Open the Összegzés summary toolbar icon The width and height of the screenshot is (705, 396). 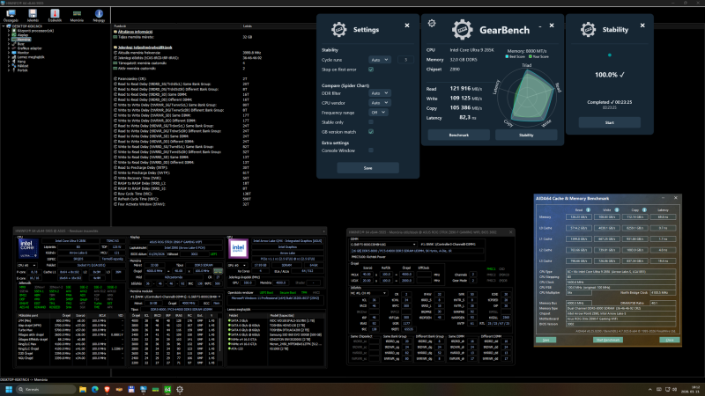click(x=11, y=15)
